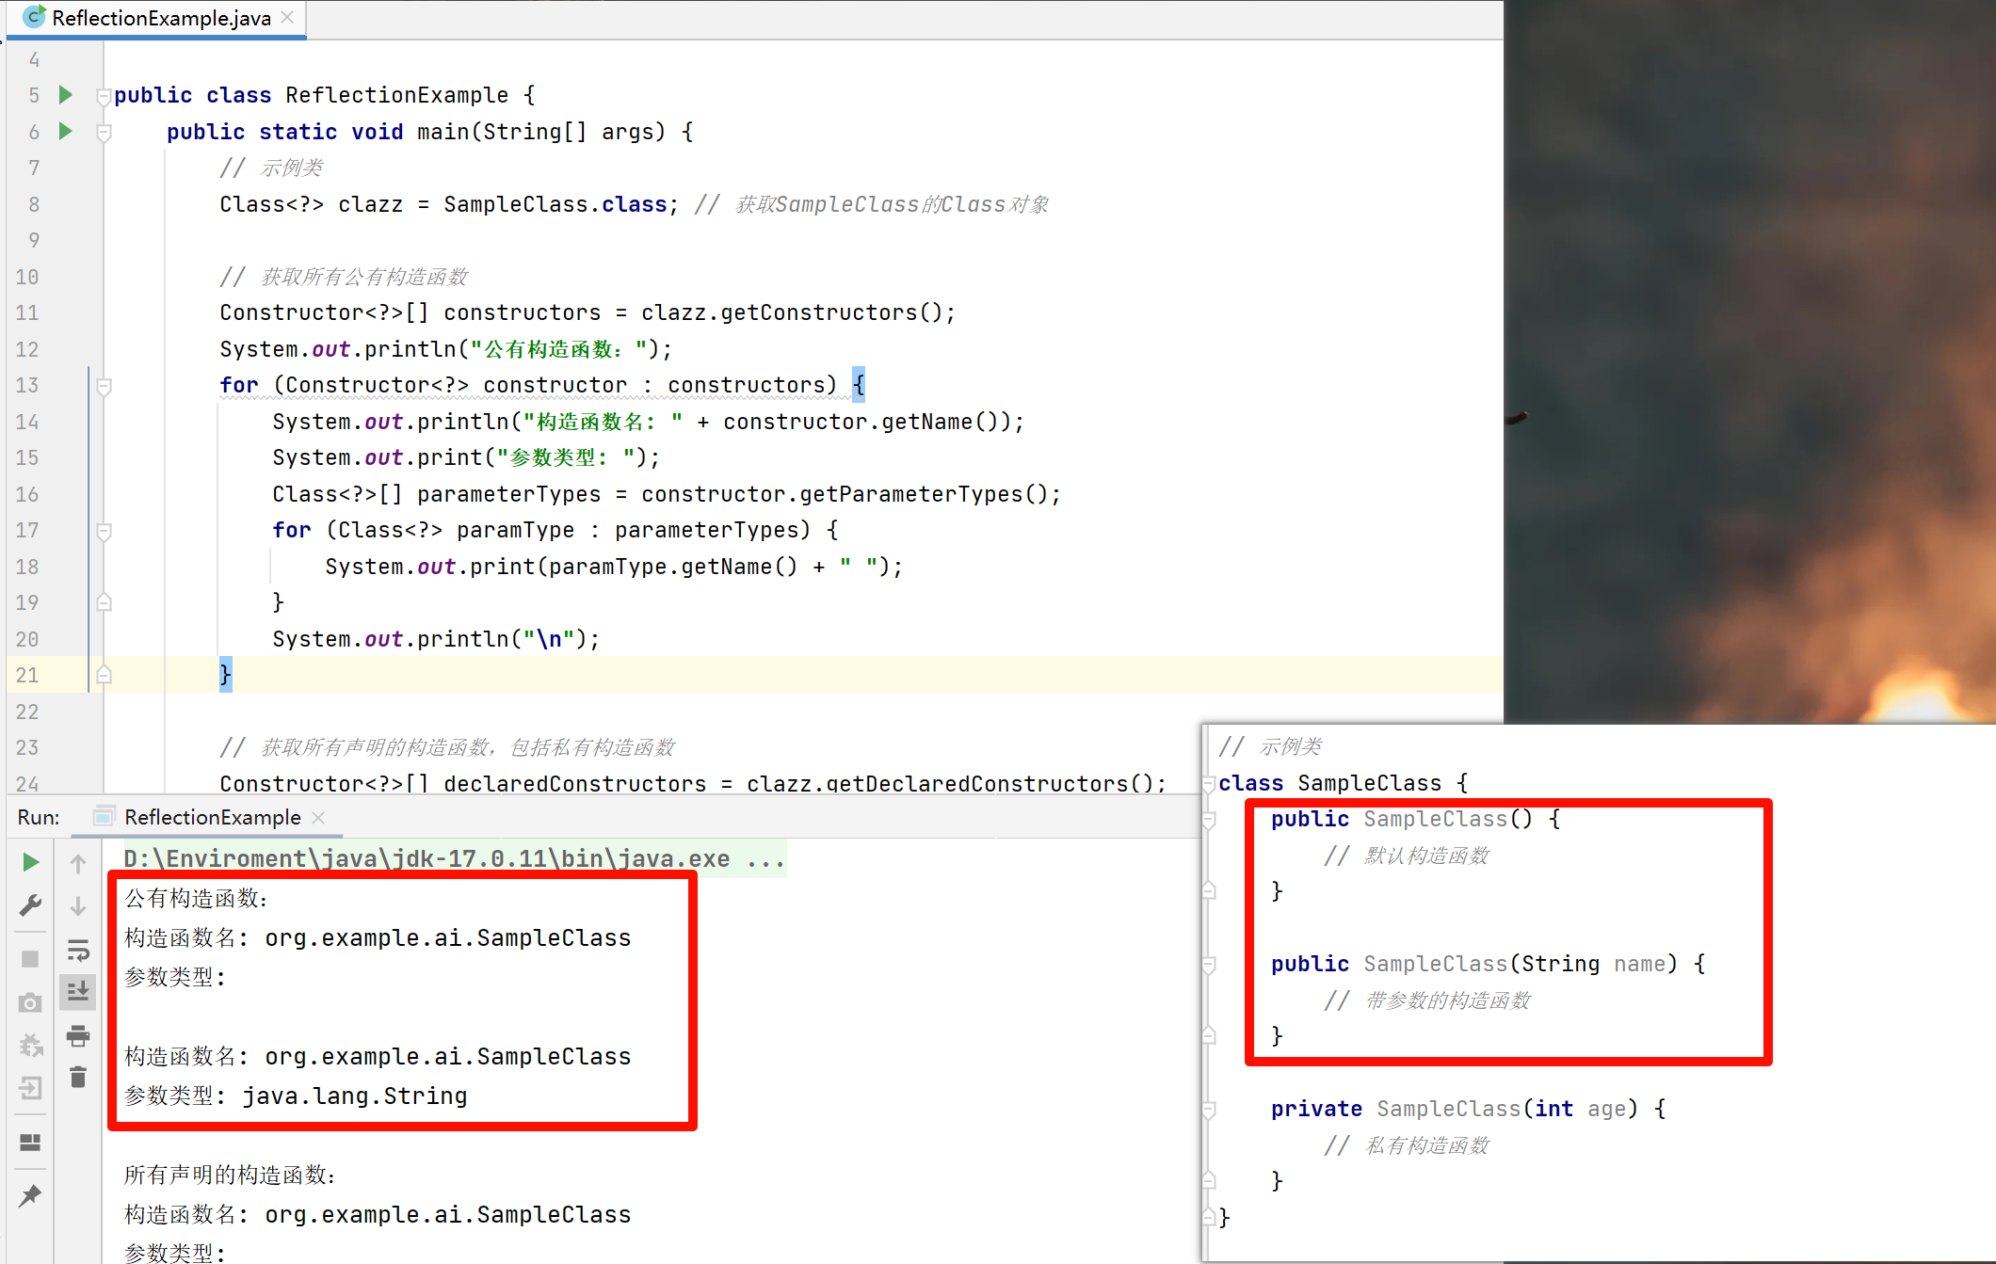Screen dimensions: 1996x1264
Task: Click getConstructors() call on line 11
Action: tap(832, 312)
